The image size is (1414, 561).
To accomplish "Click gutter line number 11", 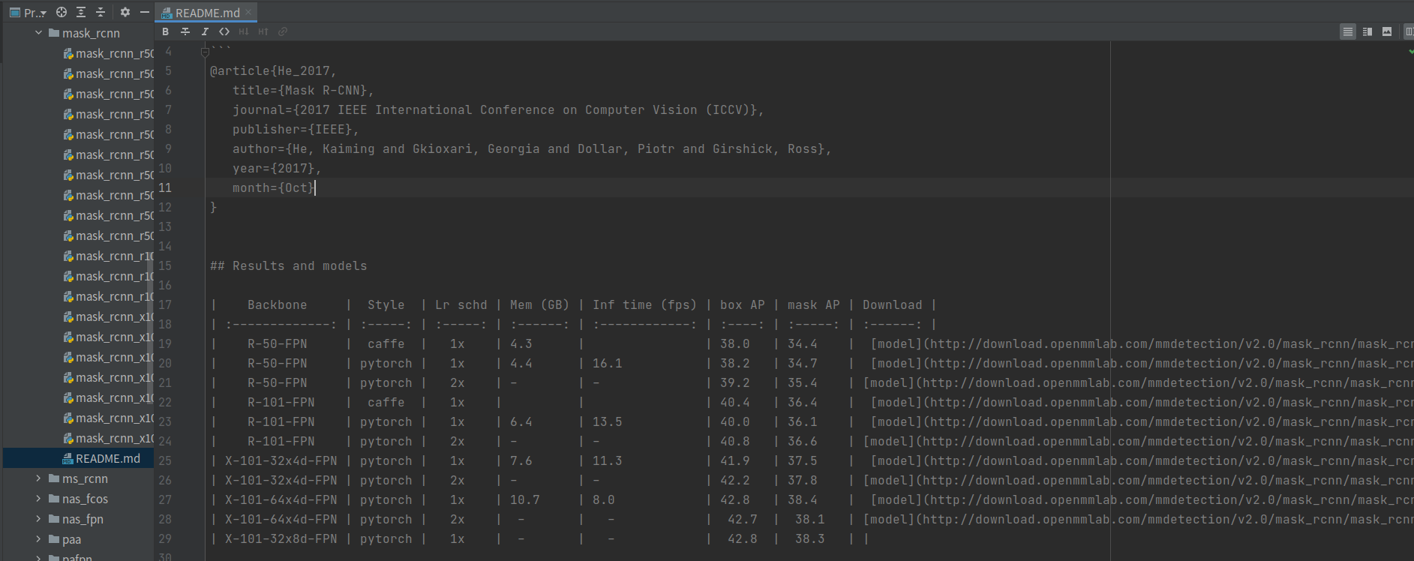I will pos(165,187).
